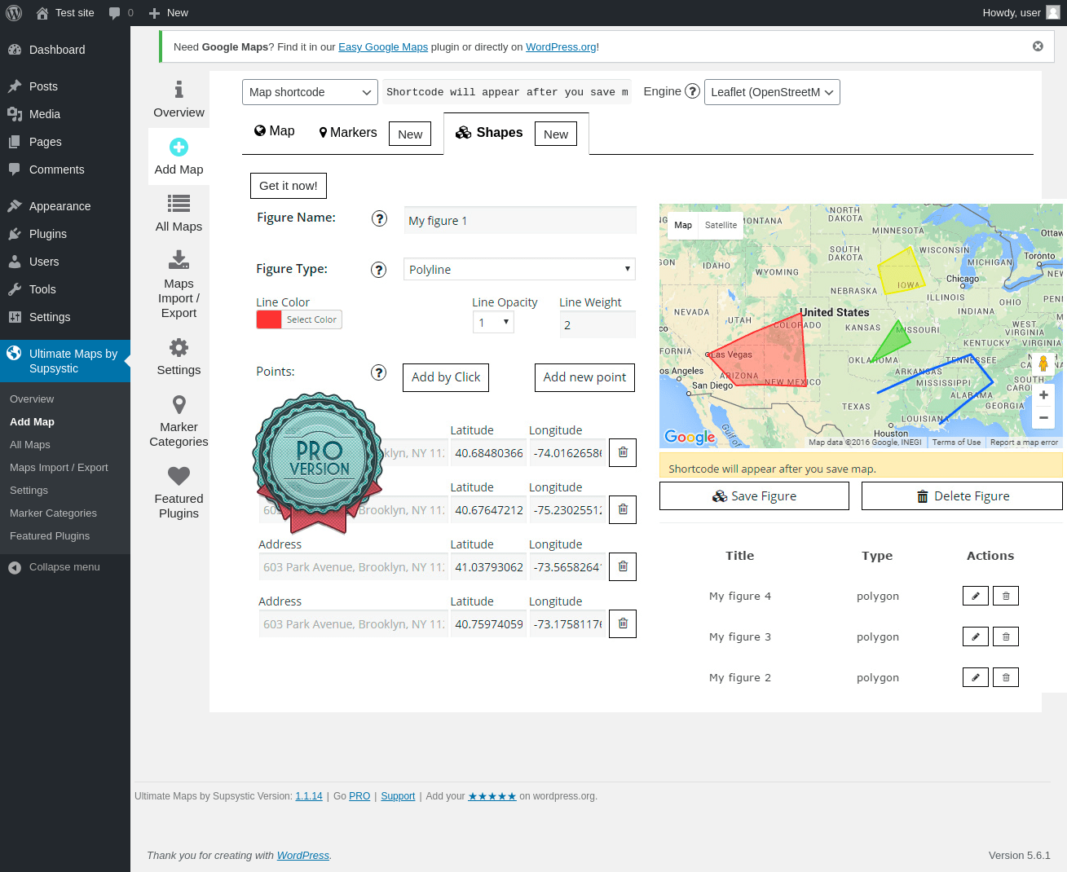The width and height of the screenshot is (1067, 872).
Task: Expand the Line Opacity dropdown
Action: point(493,323)
